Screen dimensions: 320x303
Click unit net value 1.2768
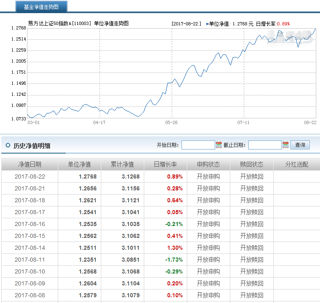[88, 176]
